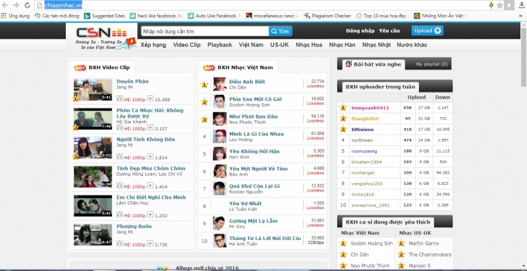This screenshot has width=527, height=271.
Task: Click the Tìm search button
Action: point(281,32)
